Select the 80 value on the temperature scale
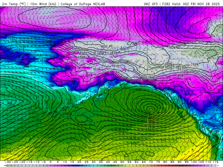Image resolution: width=223 pixels, height=167 pixels. click(x=165, y=162)
